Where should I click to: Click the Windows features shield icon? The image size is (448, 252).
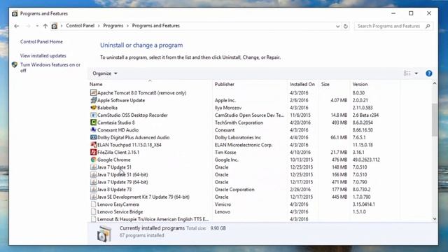click(x=15, y=65)
